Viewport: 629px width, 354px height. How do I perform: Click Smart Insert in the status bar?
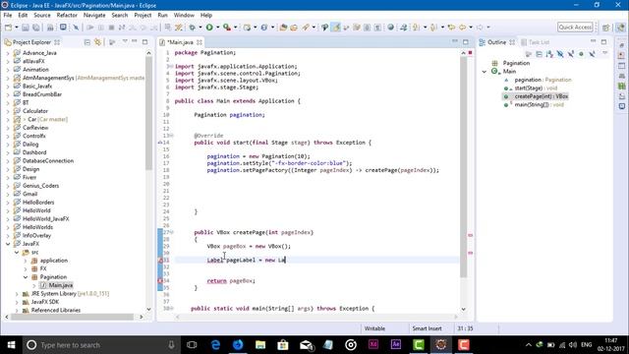(x=427, y=328)
